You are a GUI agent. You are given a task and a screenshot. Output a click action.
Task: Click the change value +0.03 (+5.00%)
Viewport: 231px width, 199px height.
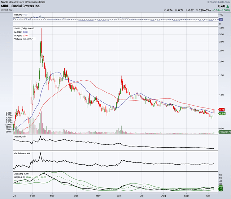coord(221,10)
